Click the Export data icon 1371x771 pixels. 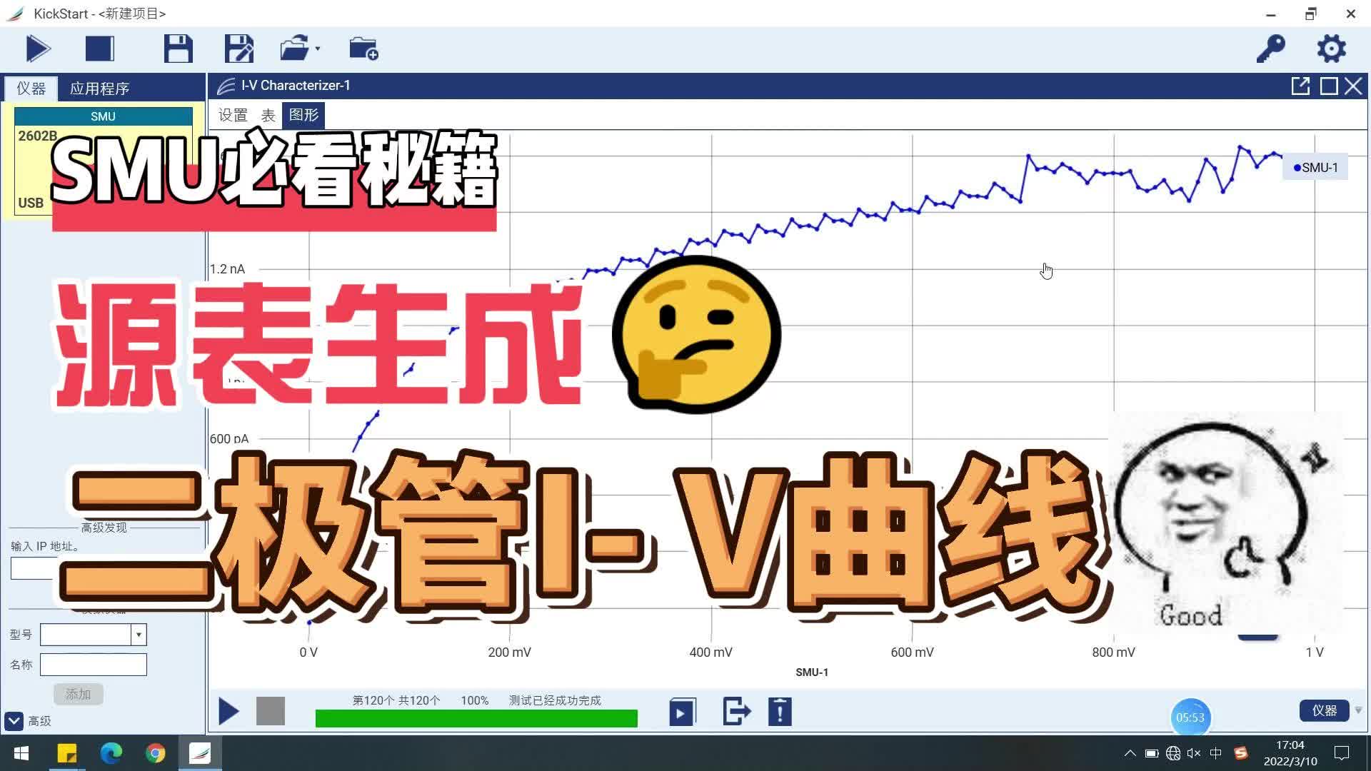coord(733,712)
